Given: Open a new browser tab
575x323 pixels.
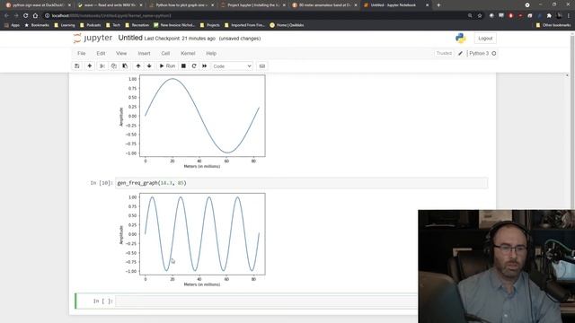Looking at the screenshot, I should tap(438, 5).
